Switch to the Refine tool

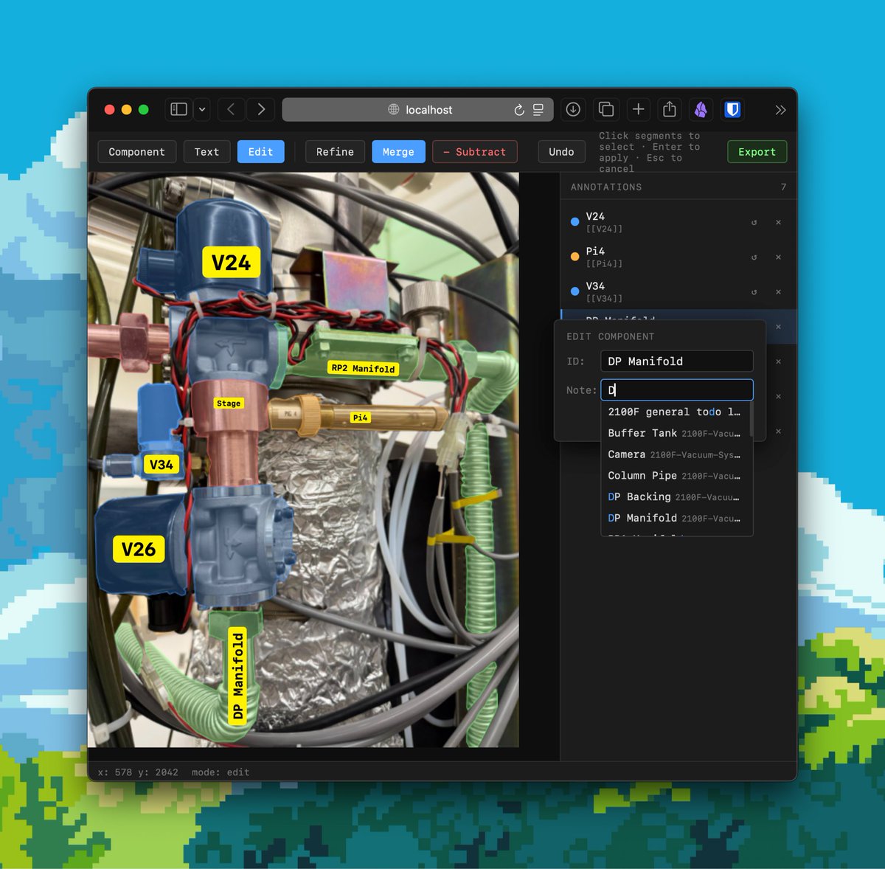[335, 152]
